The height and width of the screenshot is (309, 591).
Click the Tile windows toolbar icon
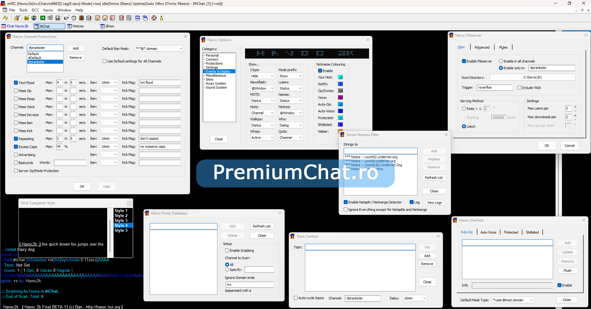tap(138, 18)
